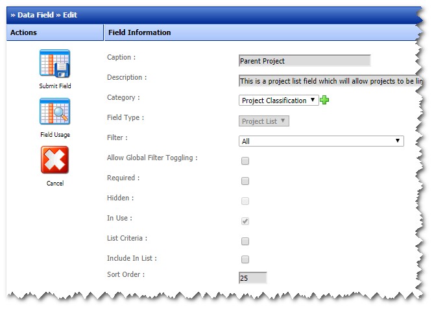Click into the Description text field
Screen dimensions: 434x310
coord(330,81)
